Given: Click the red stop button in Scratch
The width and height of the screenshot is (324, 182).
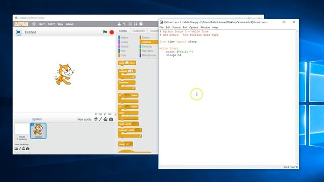Looking at the screenshot, I should point(111,32).
